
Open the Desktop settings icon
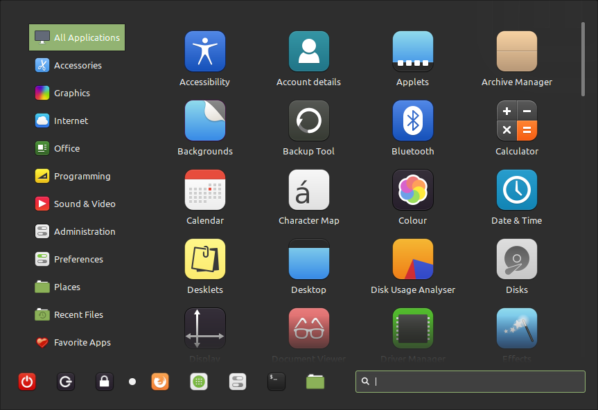[308, 259]
